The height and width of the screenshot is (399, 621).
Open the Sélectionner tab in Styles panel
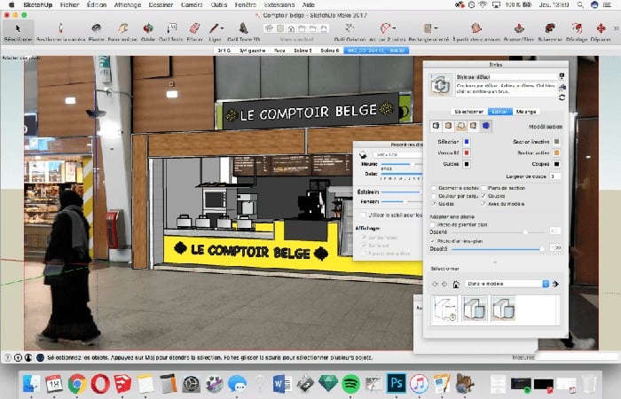tap(469, 112)
